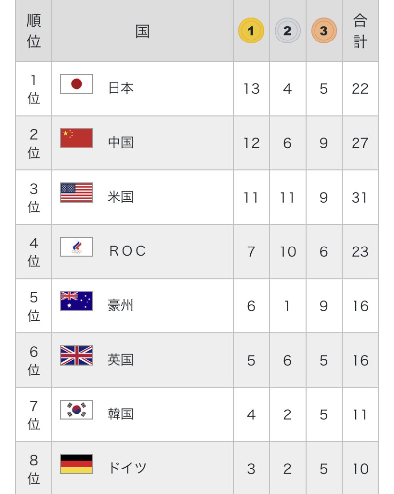Image resolution: width=394 pixels, height=494 pixels.
Task: Click Japan's gold medal count 13
Action: pyautogui.click(x=251, y=89)
